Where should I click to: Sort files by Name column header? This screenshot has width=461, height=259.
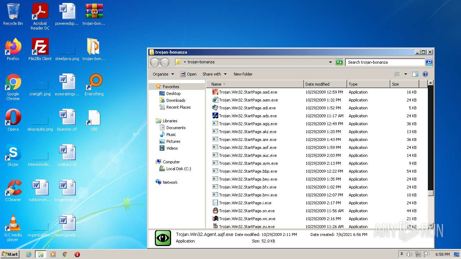click(255, 84)
